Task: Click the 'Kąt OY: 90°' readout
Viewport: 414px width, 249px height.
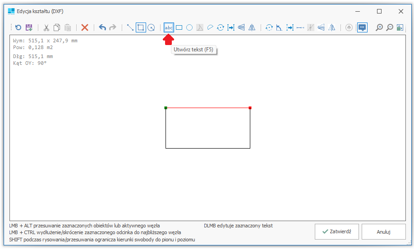Action: (30, 63)
